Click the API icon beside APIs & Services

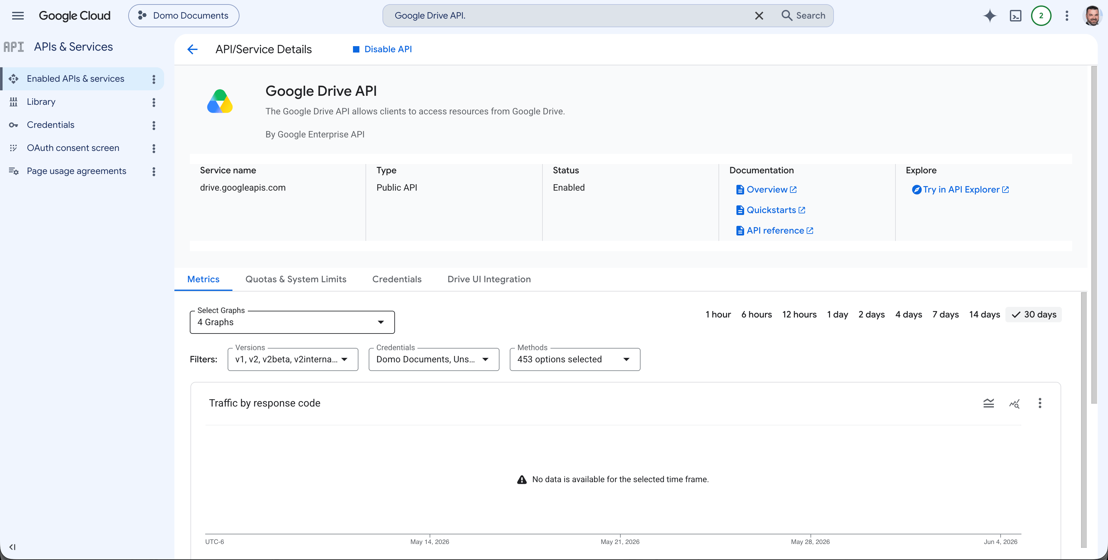14,47
